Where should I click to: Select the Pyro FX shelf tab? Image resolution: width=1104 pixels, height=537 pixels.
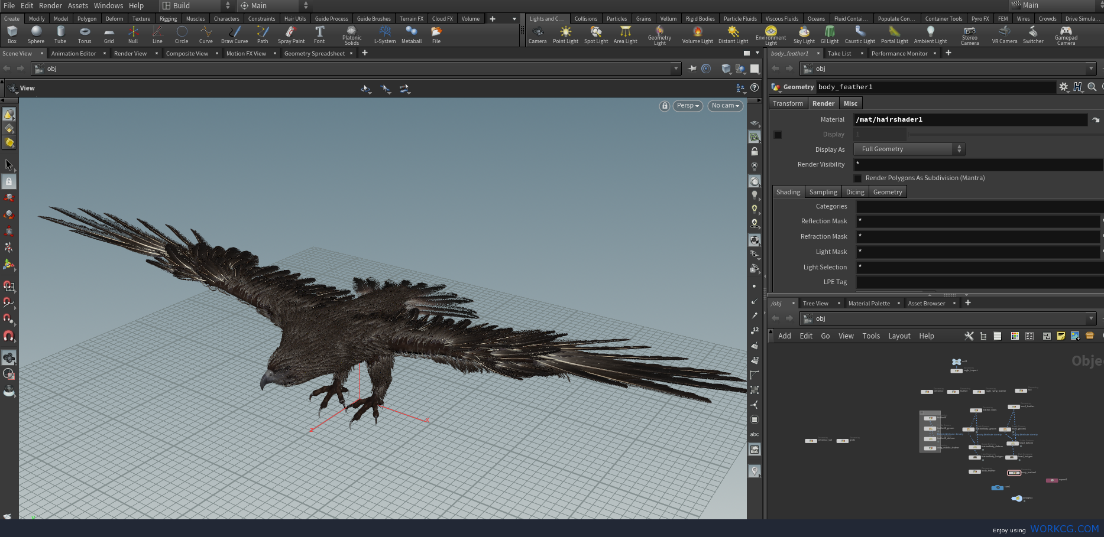tap(980, 19)
